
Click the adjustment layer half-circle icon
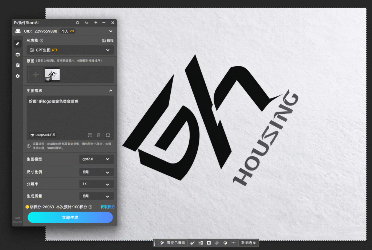click(x=225, y=243)
